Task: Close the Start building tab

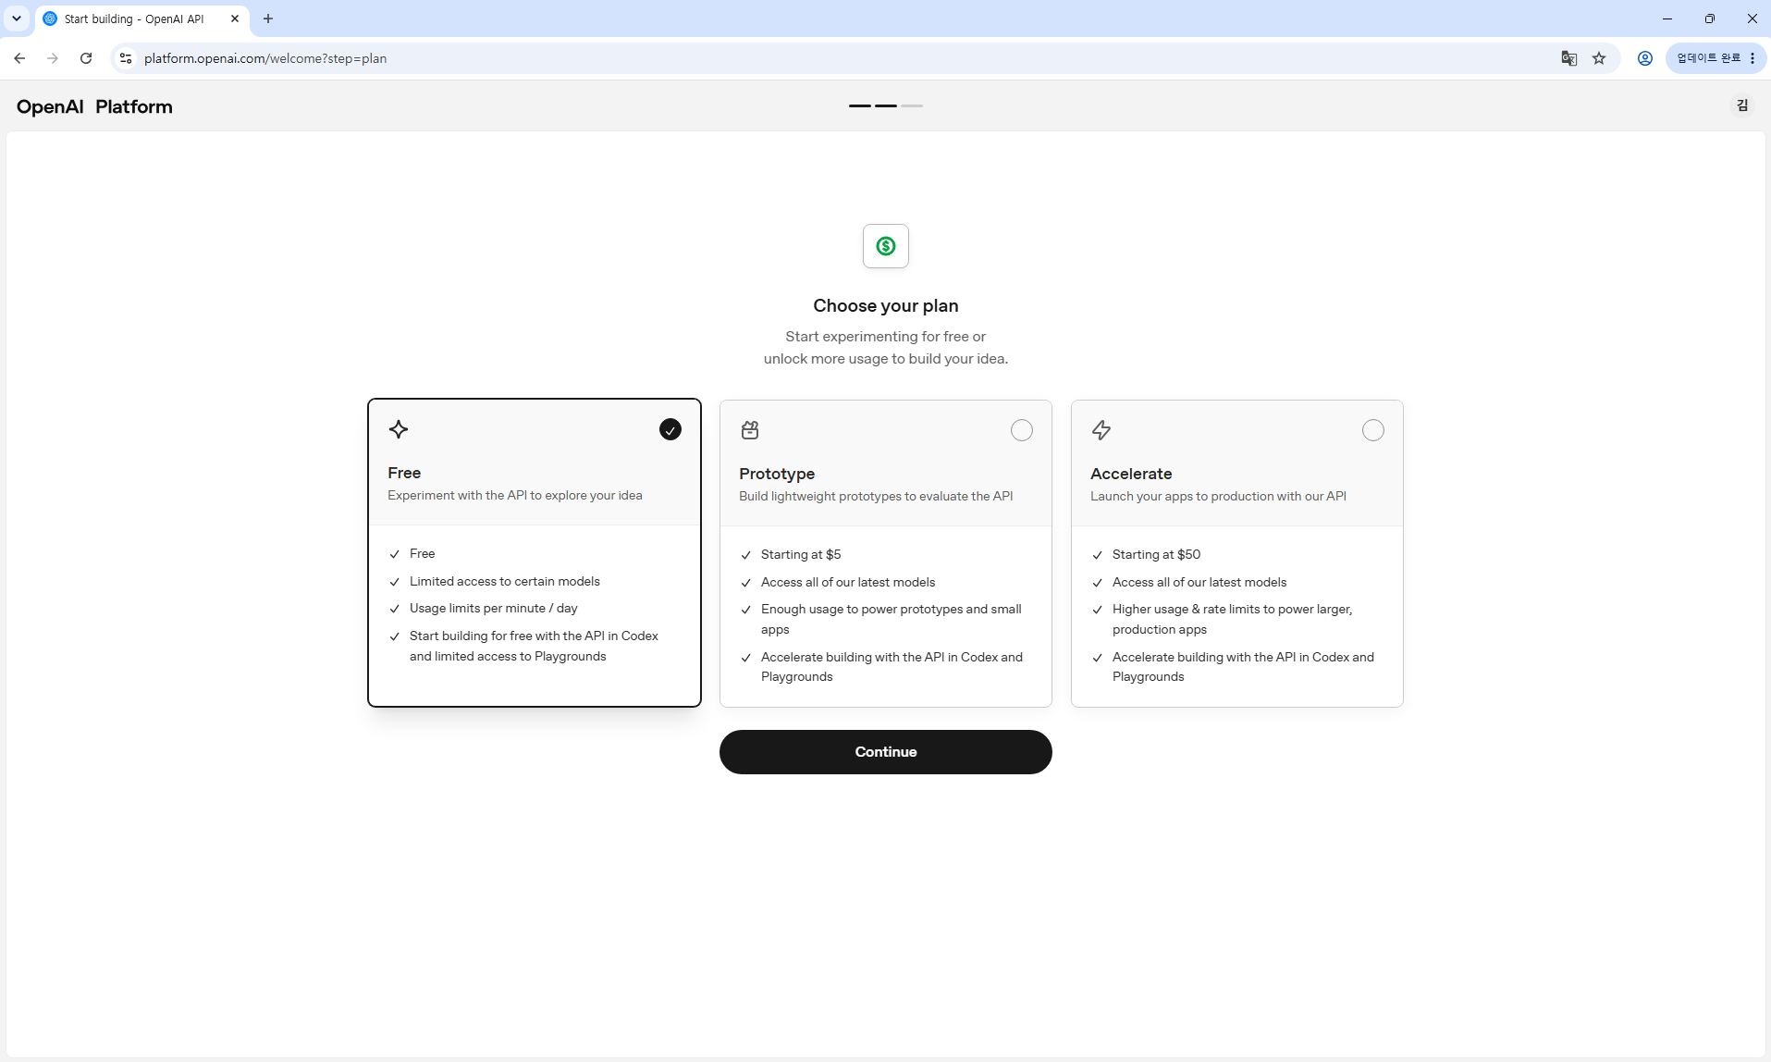Action: [x=235, y=19]
